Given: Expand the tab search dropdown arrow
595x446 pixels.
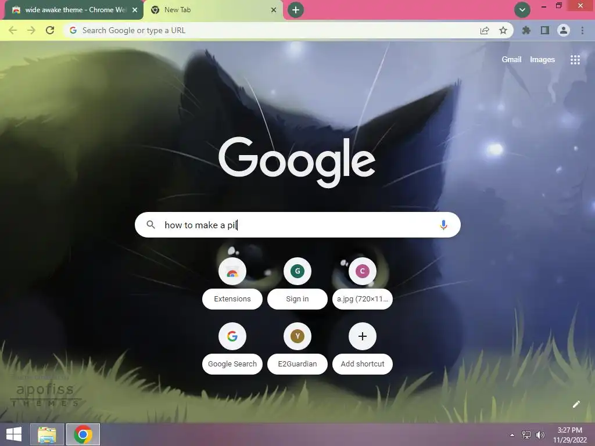Looking at the screenshot, I should point(522,10).
